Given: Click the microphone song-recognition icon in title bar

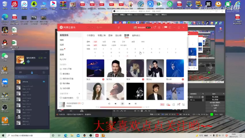Looking at the screenshot, I should tap(119, 28).
